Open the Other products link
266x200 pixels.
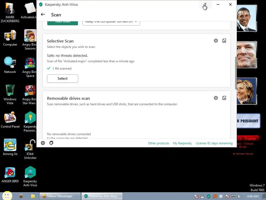tap(158, 143)
